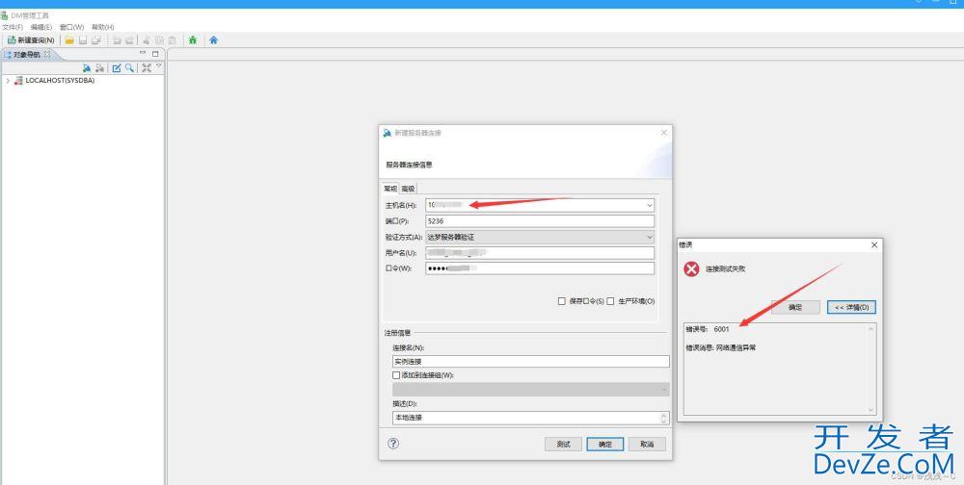Image resolution: width=964 pixels, height=485 pixels.
Task: Toggle the 生产环境(O) checkbox
Action: click(x=610, y=301)
